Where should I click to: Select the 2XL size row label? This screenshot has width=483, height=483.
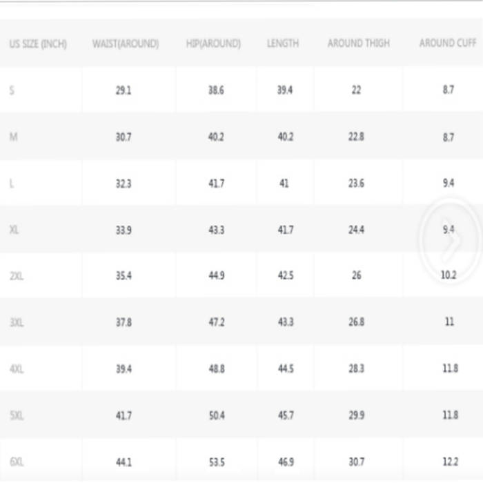17,276
